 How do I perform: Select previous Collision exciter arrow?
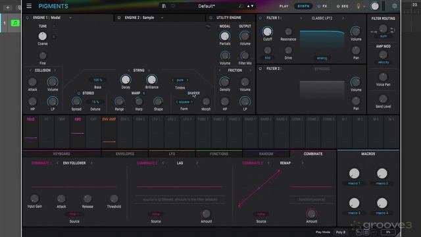point(30,70)
